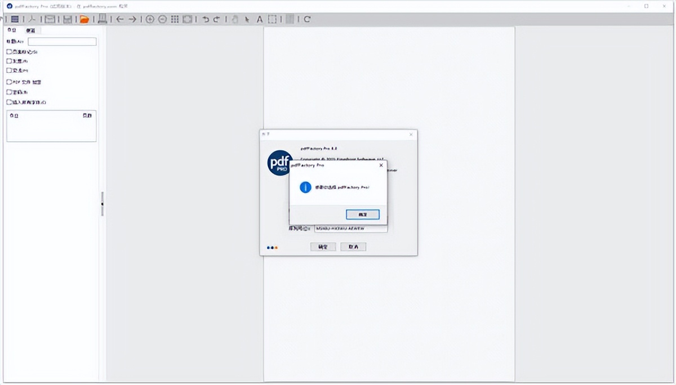Image resolution: width=676 pixels, height=385 pixels.
Task: Redo with the curved forward arrow
Action: point(216,19)
